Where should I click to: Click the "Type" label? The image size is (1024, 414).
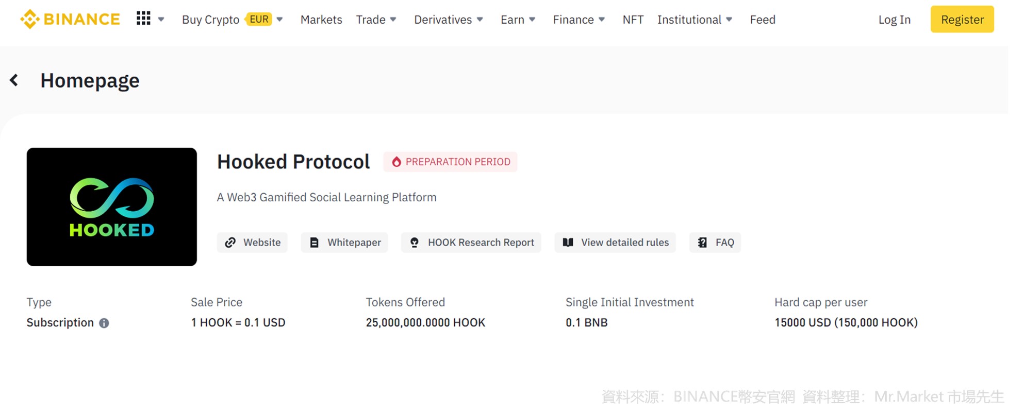[x=39, y=302]
